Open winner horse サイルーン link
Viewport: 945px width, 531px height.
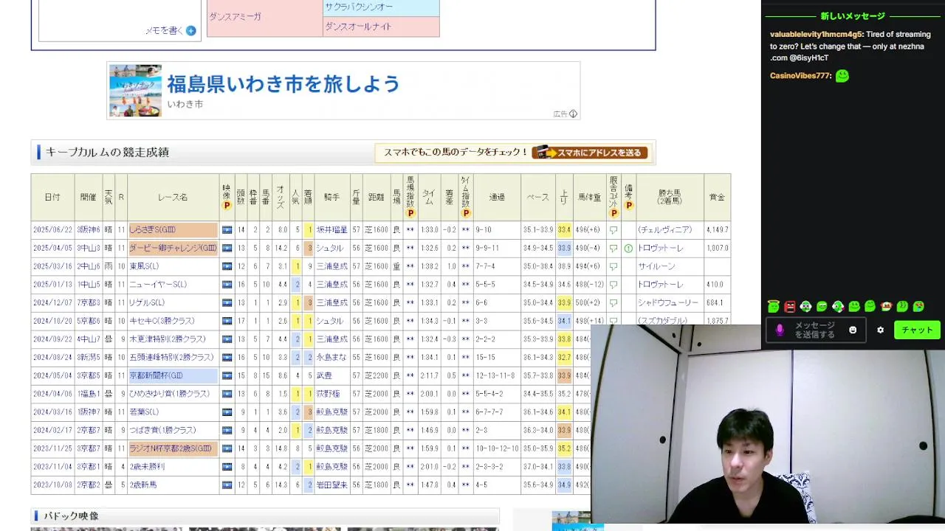point(656,266)
